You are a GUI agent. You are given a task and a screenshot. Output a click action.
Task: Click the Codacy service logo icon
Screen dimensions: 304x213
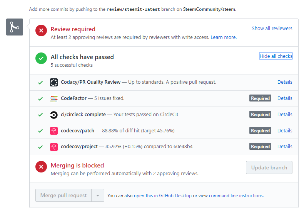[x=54, y=82]
